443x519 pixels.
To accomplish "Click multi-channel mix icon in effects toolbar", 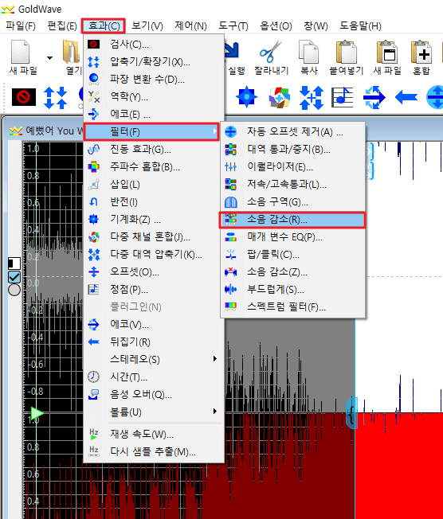I will pos(279,97).
